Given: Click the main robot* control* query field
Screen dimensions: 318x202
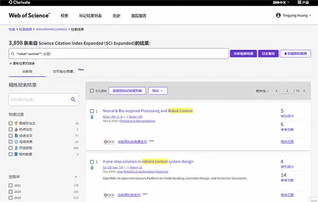Looking at the screenshot, I should click(119, 53).
